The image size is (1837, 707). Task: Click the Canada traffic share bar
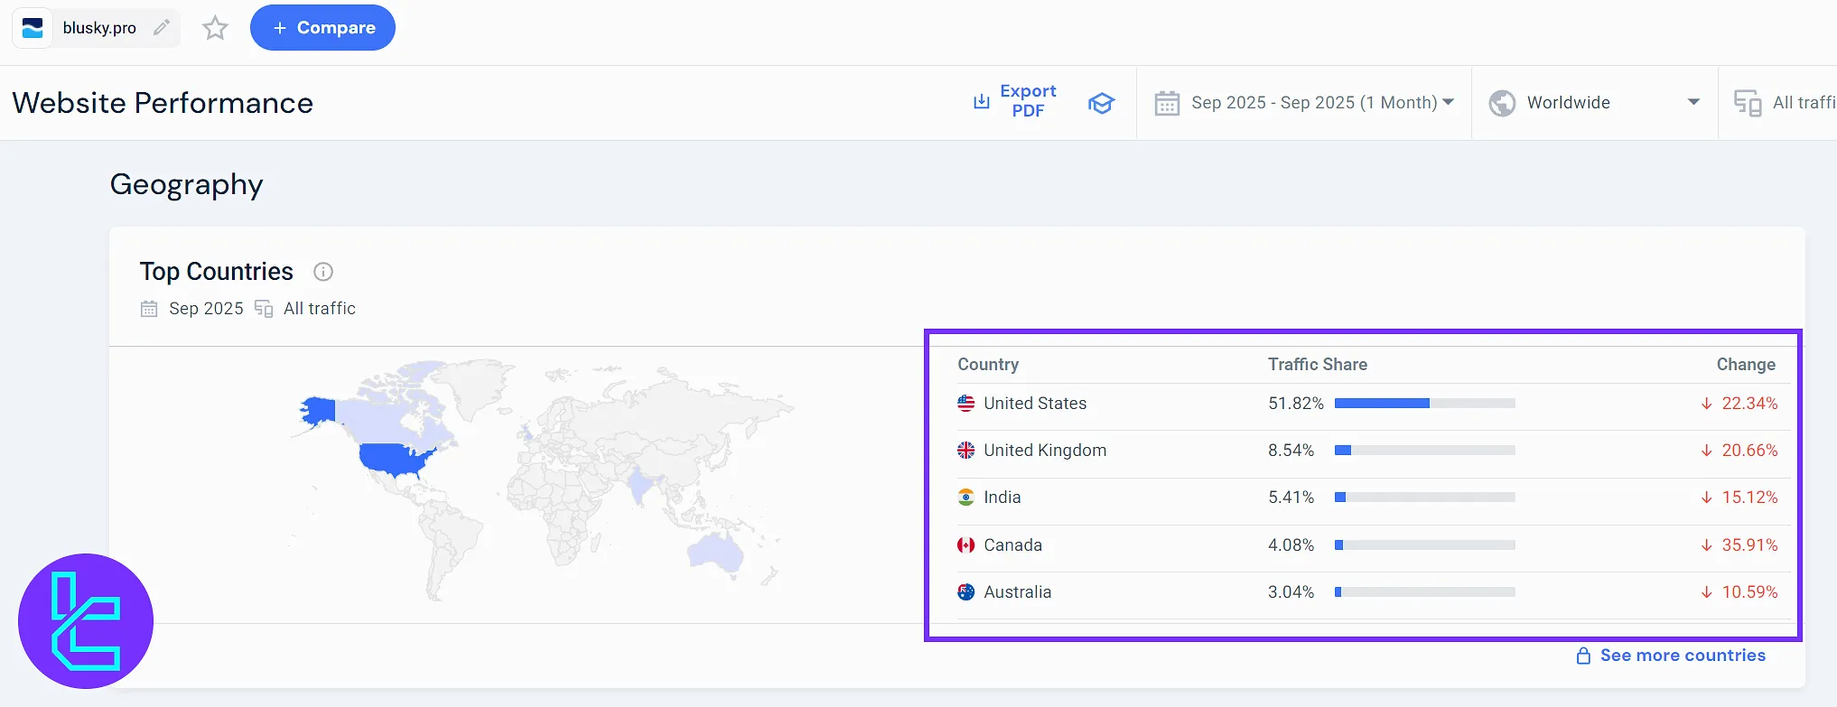click(x=1424, y=545)
